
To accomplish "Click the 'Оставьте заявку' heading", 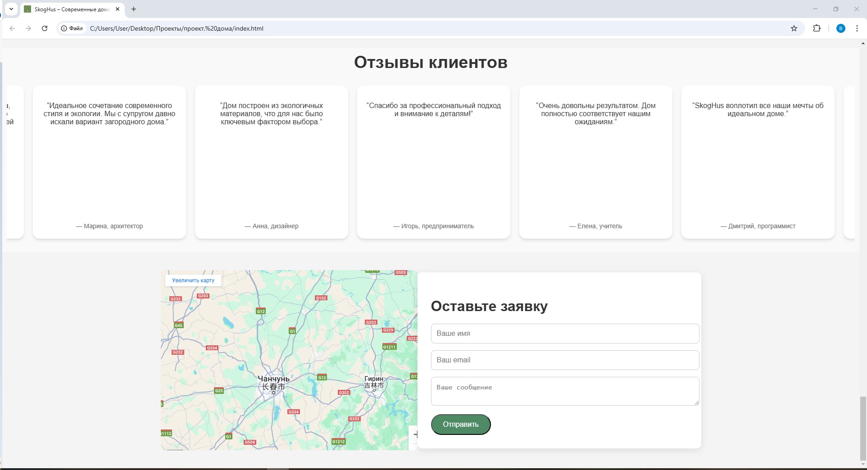I will [x=489, y=306].
